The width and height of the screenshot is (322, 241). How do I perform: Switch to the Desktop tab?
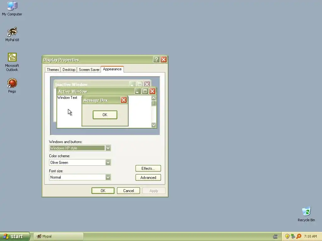(x=69, y=70)
